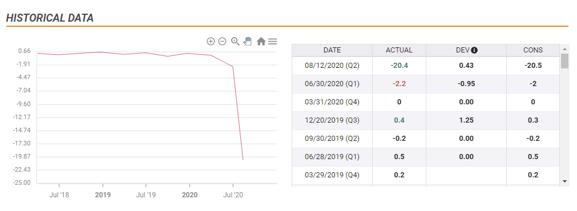This screenshot has height=211, width=577.
Task: Click the red line endpoint at -20.4
Action: (x=243, y=159)
